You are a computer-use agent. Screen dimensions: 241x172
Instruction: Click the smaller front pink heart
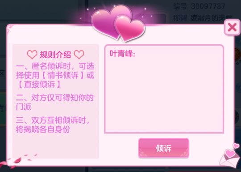[129, 29]
